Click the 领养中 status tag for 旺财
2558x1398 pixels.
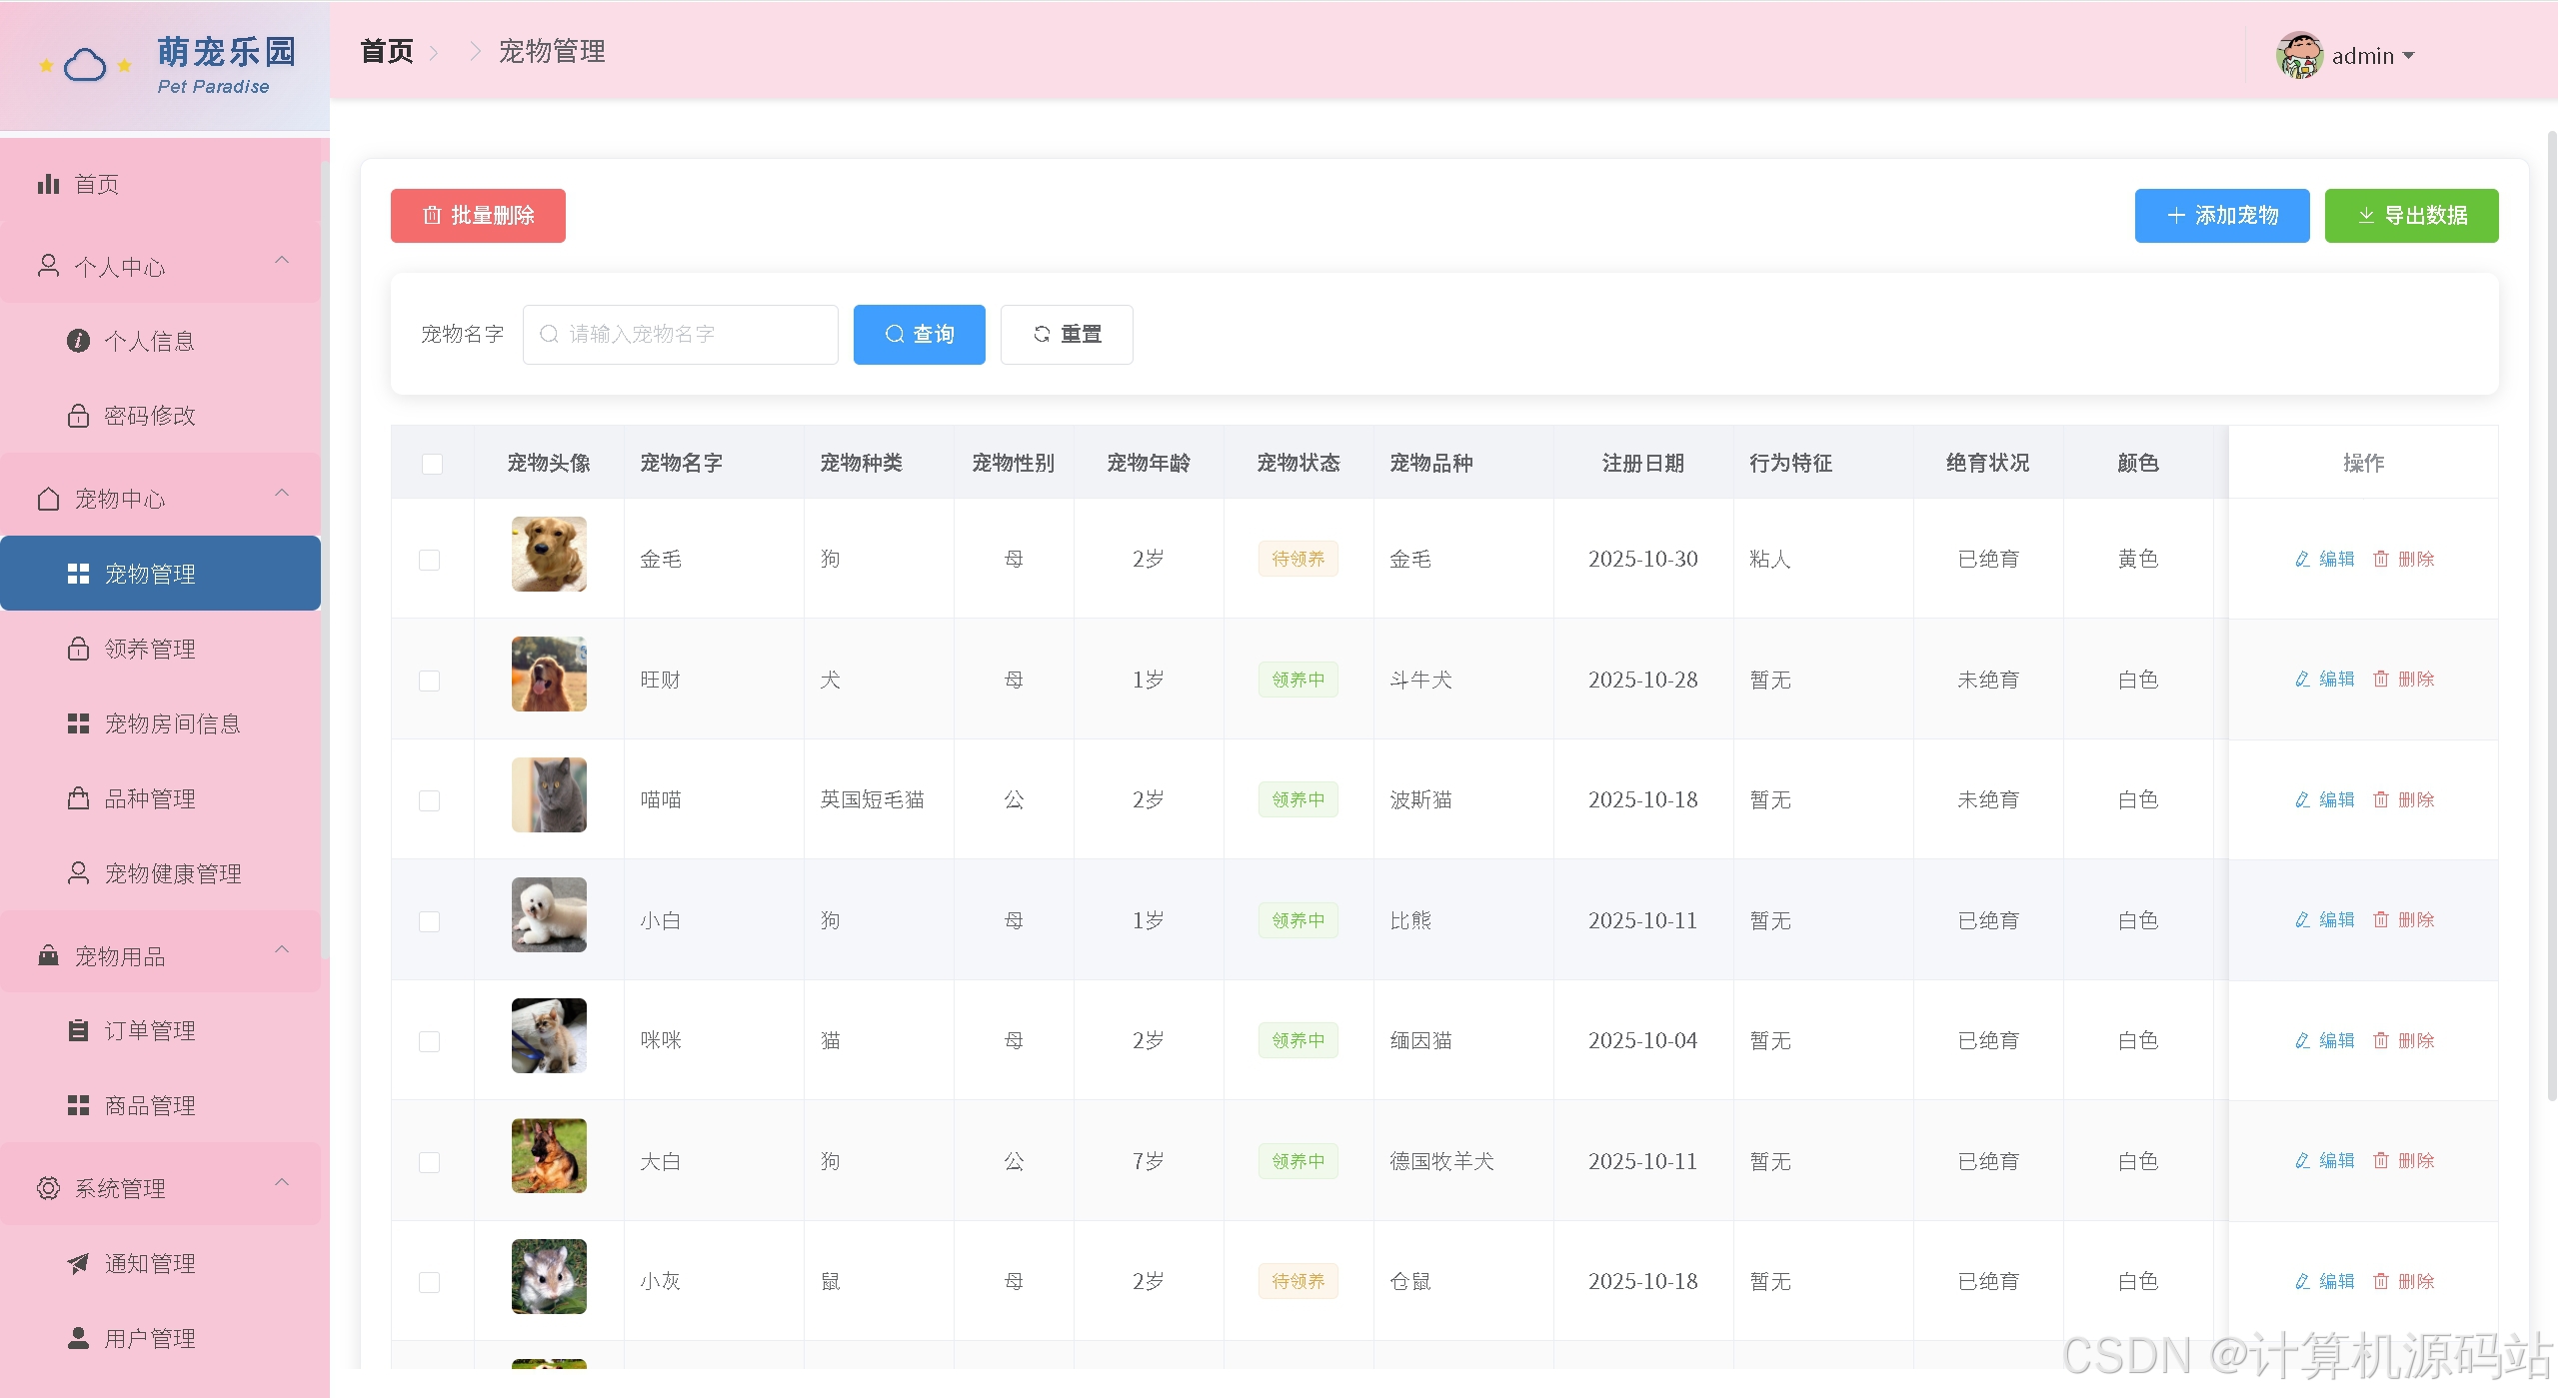point(1297,680)
